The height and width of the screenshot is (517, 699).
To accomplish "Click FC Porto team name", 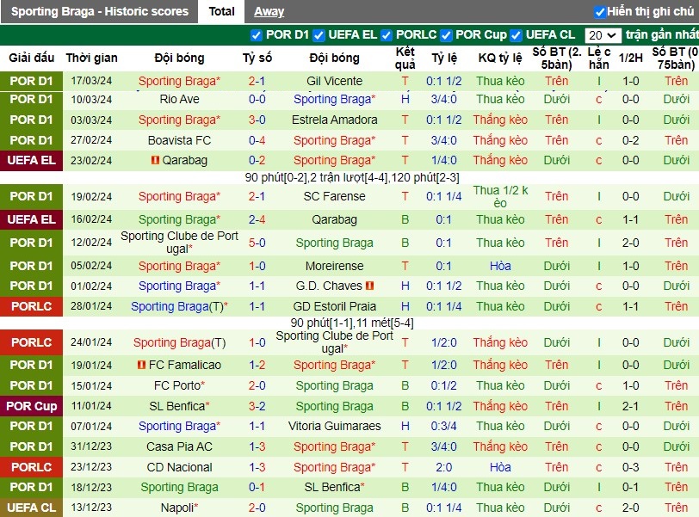I will coord(177,385).
